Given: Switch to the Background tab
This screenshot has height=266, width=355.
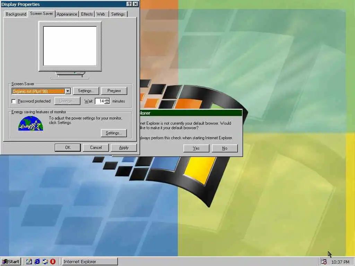Looking at the screenshot, I should [16, 14].
